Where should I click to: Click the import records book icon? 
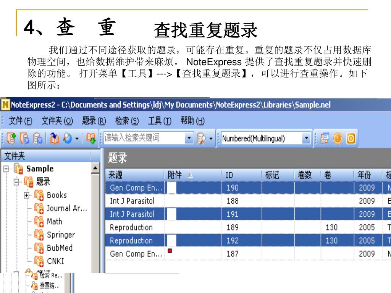54,138
